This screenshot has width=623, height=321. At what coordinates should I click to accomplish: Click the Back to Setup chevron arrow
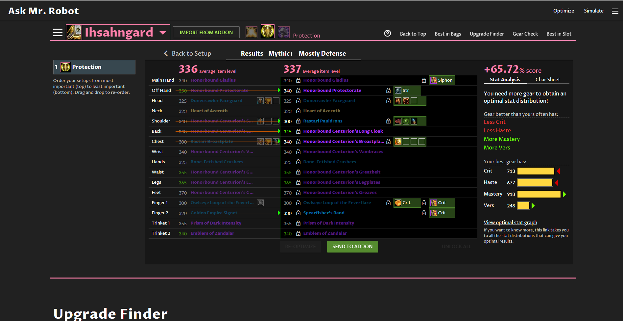click(166, 53)
